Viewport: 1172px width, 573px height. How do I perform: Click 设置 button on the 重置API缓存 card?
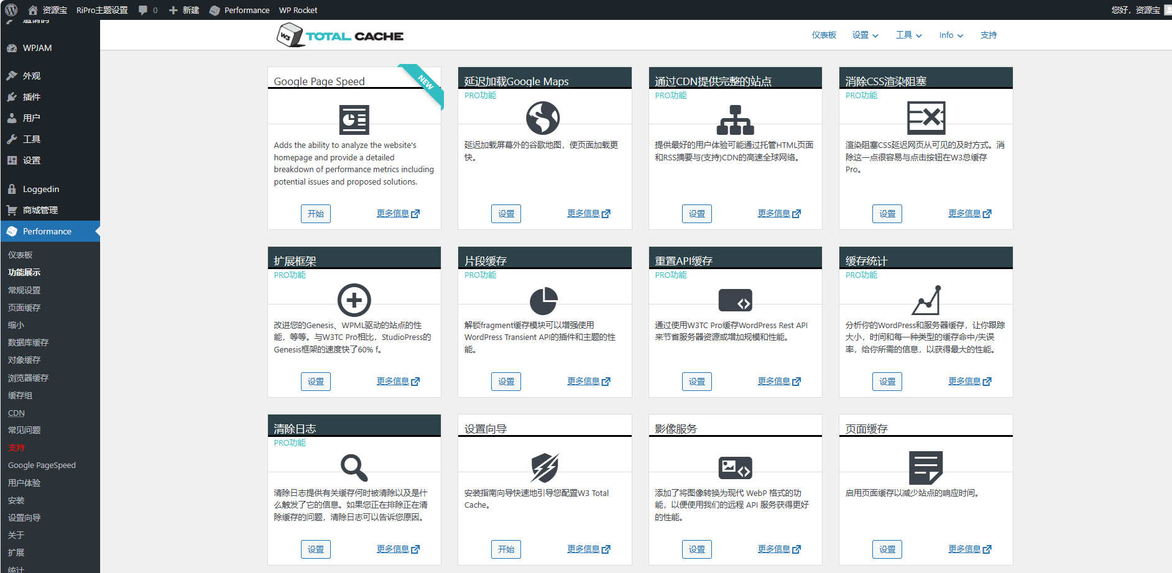697,382
